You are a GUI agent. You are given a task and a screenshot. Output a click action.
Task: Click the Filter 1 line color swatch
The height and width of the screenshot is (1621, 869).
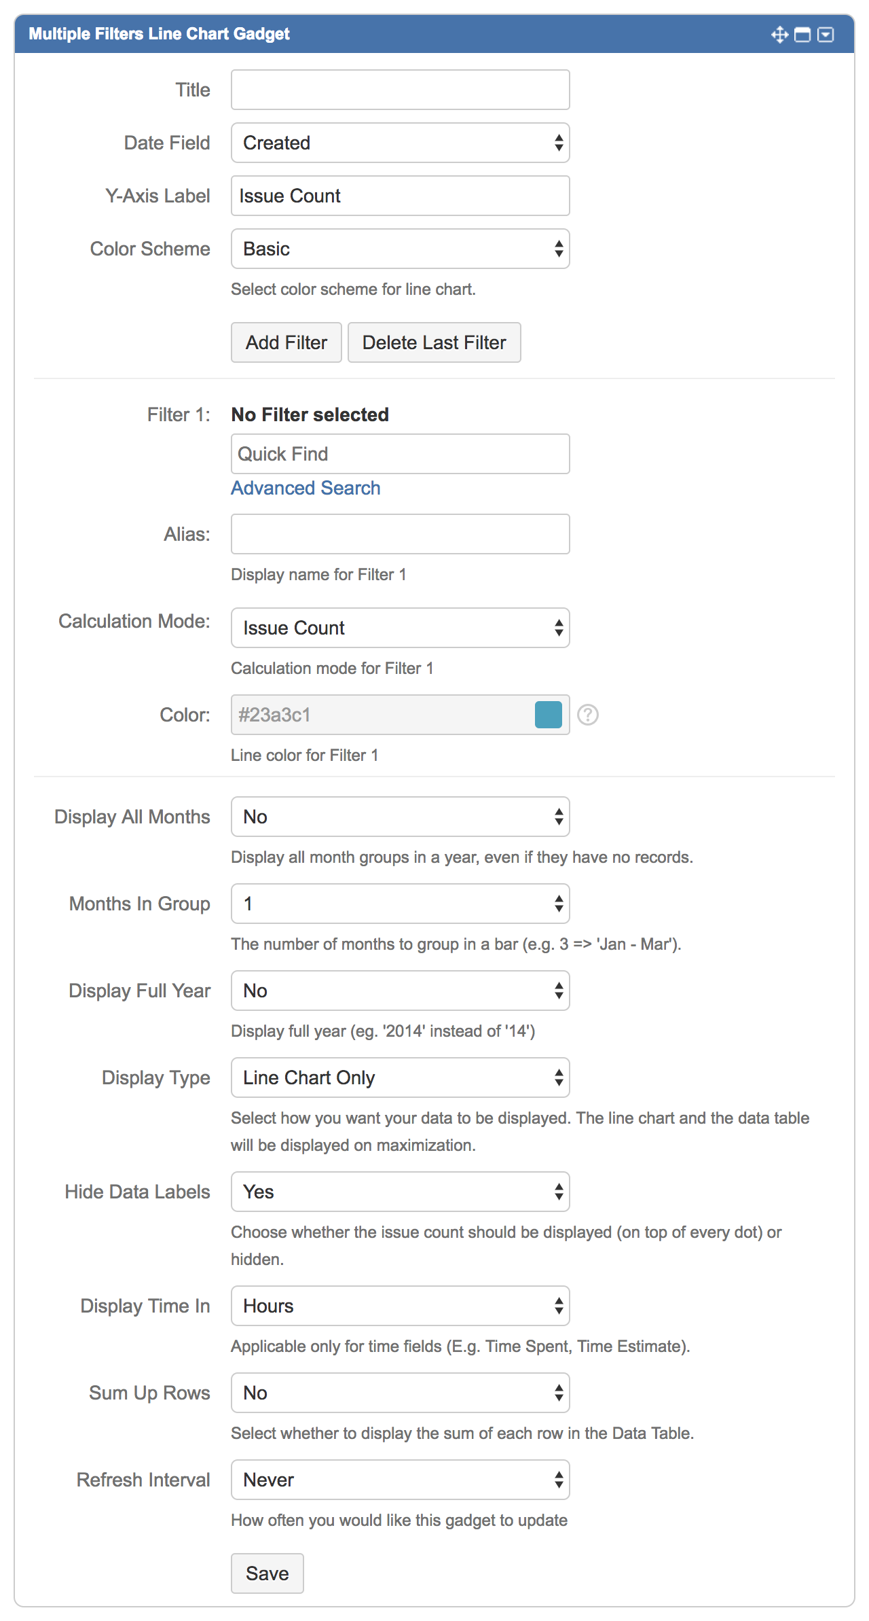(548, 715)
